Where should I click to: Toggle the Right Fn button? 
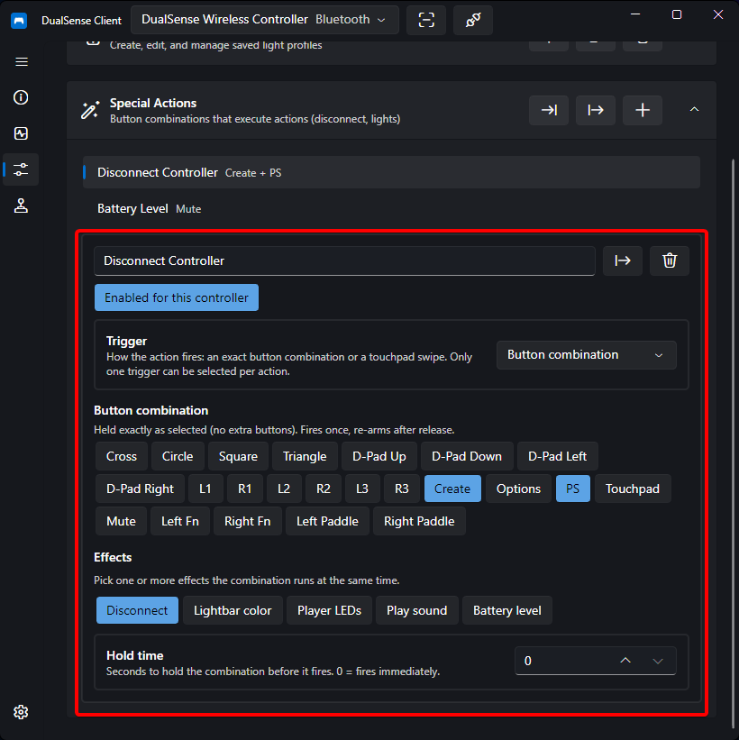pyautogui.click(x=248, y=521)
